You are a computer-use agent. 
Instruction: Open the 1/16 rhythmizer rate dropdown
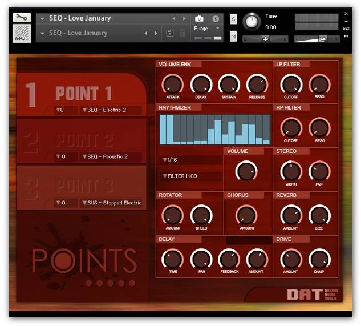[x=191, y=160]
